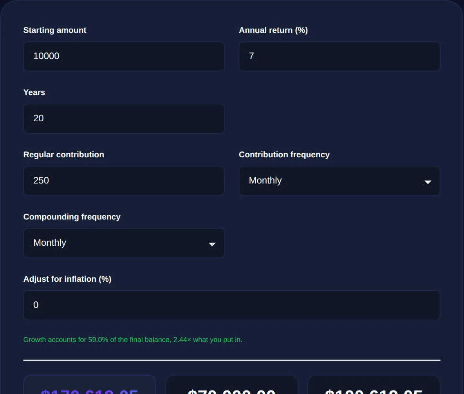Click the Annual return (%) label
Screen dimensions: 464x394
[273, 30]
